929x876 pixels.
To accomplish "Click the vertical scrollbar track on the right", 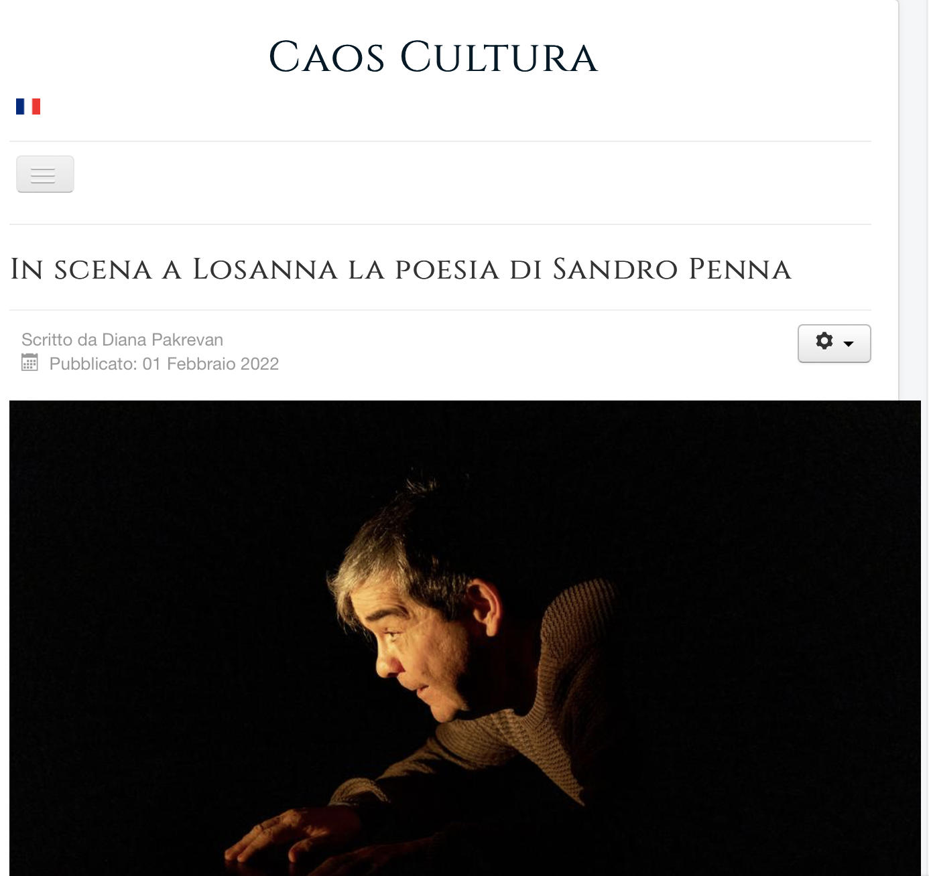I will click(914, 201).
